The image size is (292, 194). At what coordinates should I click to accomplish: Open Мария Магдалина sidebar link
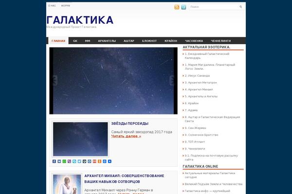pyautogui.click(x=210, y=66)
